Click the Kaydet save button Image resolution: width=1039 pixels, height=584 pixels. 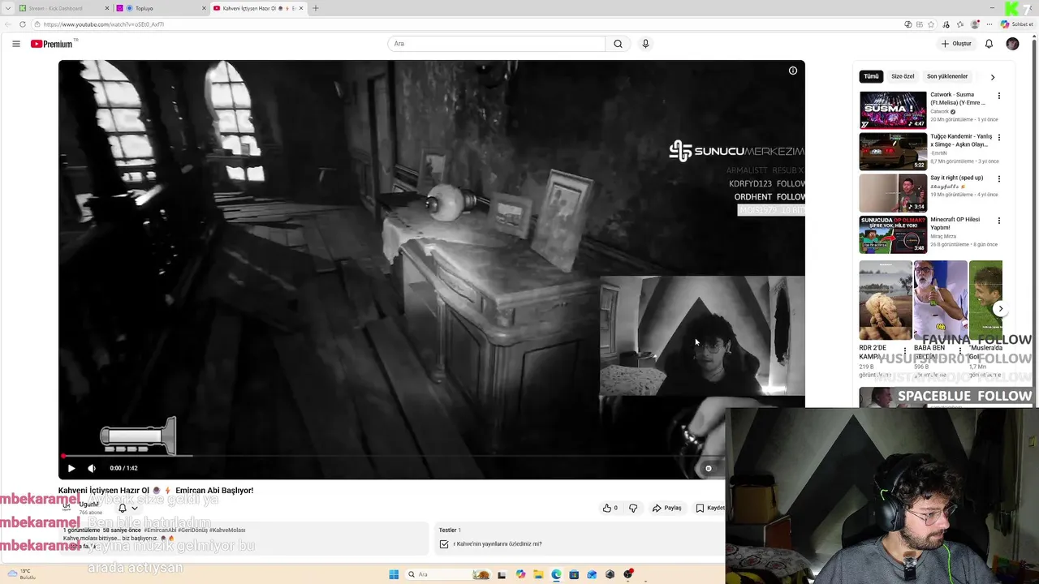tap(710, 508)
